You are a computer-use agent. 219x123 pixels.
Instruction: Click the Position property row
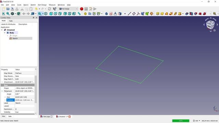17,100
